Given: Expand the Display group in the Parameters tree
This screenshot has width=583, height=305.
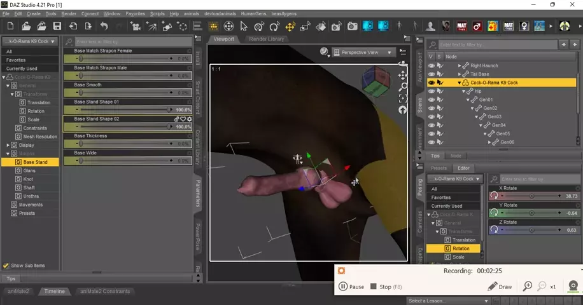Looking at the screenshot, I should coord(8,145).
